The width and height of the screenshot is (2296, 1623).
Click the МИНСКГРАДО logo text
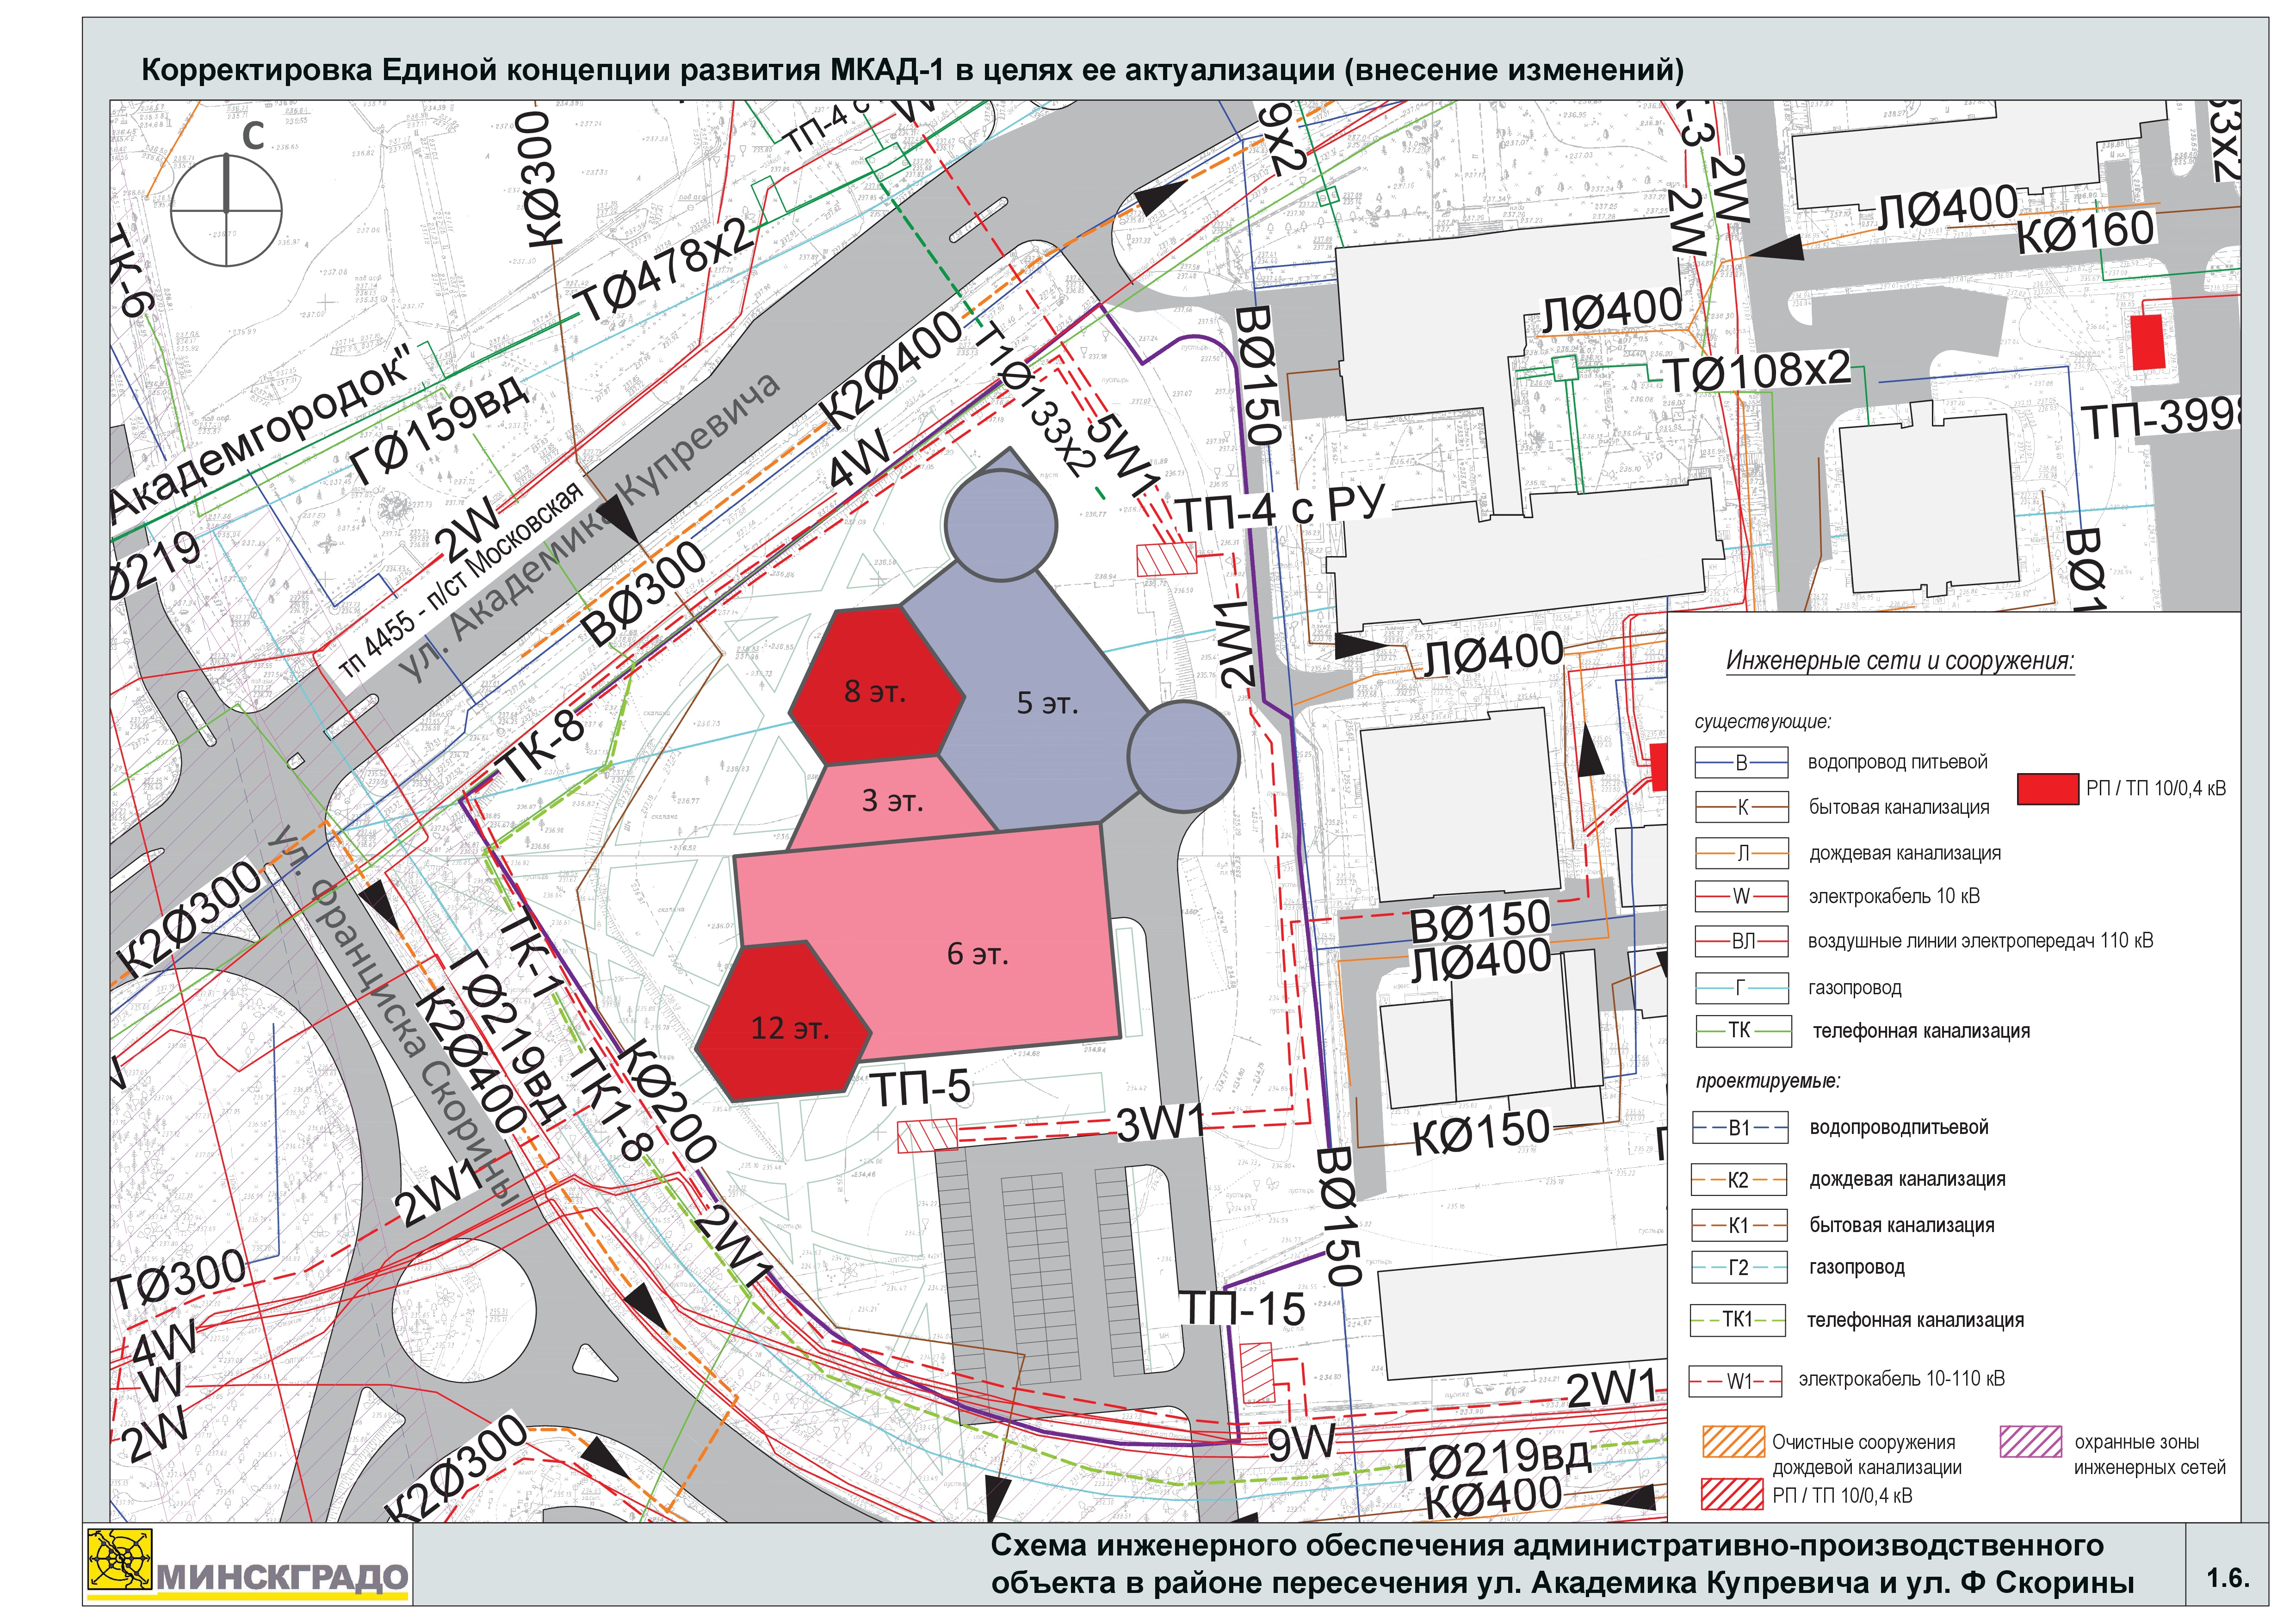(x=282, y=1579)
